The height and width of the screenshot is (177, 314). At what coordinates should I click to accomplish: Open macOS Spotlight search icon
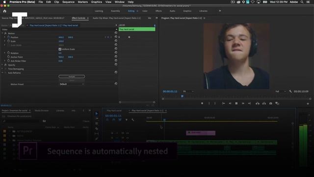[x=302, y=2]
